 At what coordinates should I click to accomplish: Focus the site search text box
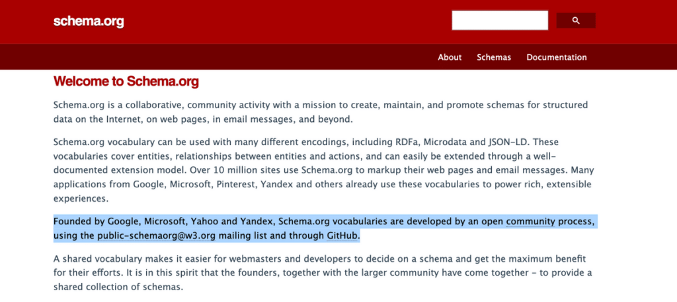click(500, 20)
